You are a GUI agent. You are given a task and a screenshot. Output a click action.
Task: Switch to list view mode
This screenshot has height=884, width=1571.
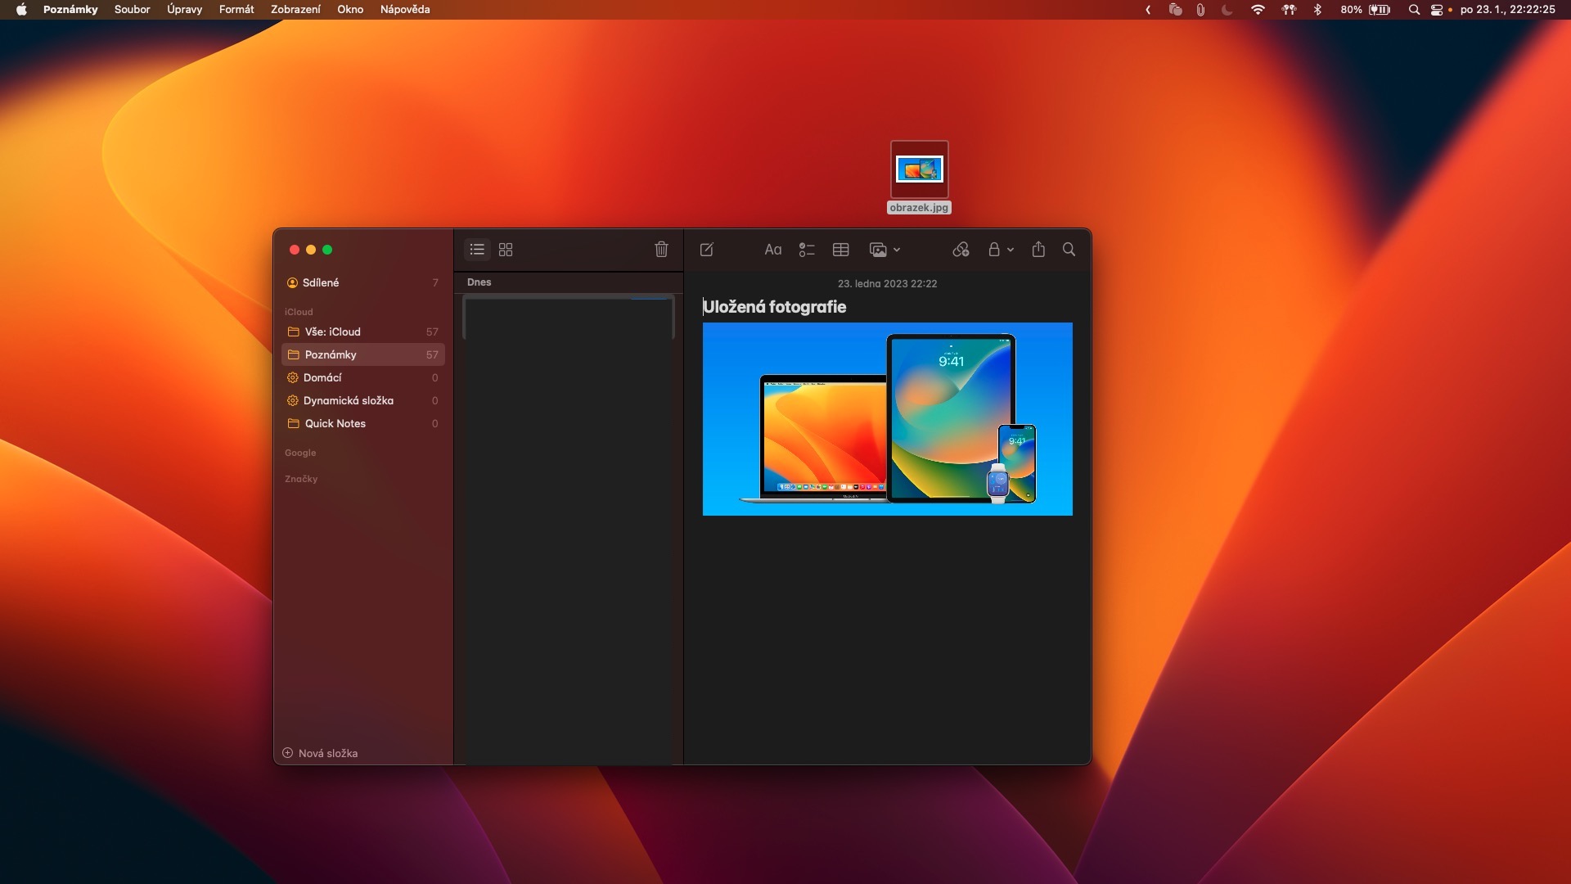477,250
